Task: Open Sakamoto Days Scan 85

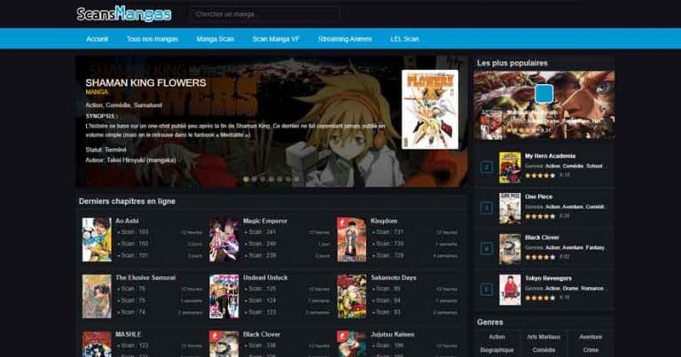Action: click(387, 289)
